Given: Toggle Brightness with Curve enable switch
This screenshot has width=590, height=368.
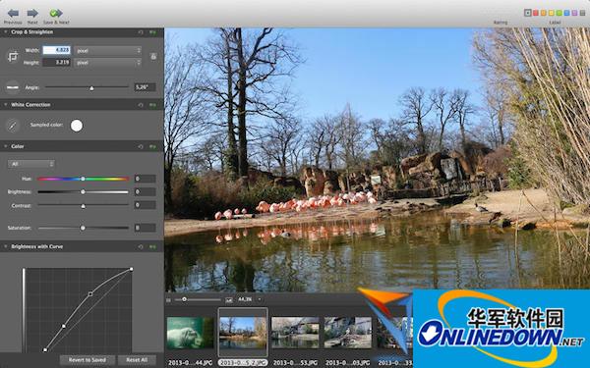Looking at the screenshot, I should (152, 246).
